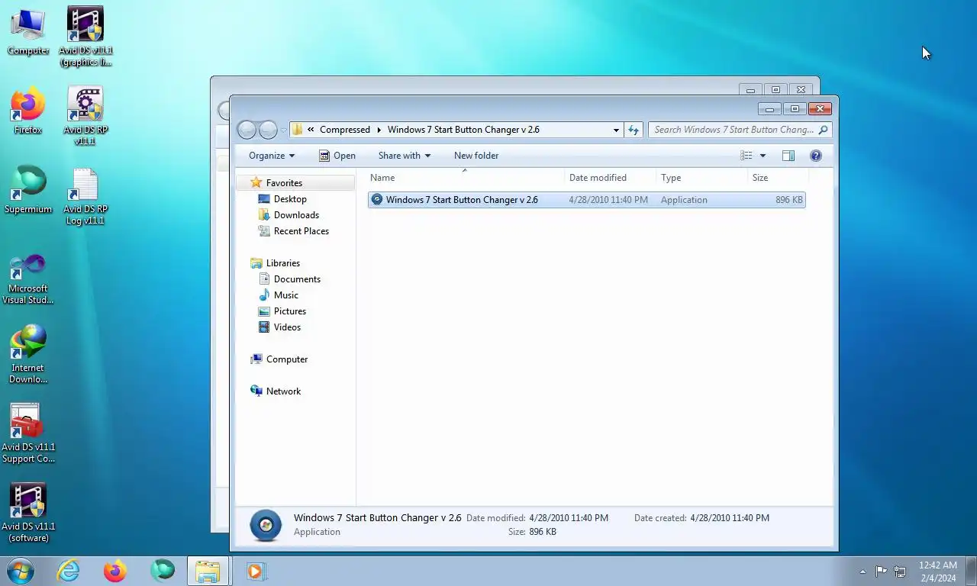This screenshot has height=586, width=977.
Task: Click the Compressed breadcrumb in address bar
Action: pos(344,130)
